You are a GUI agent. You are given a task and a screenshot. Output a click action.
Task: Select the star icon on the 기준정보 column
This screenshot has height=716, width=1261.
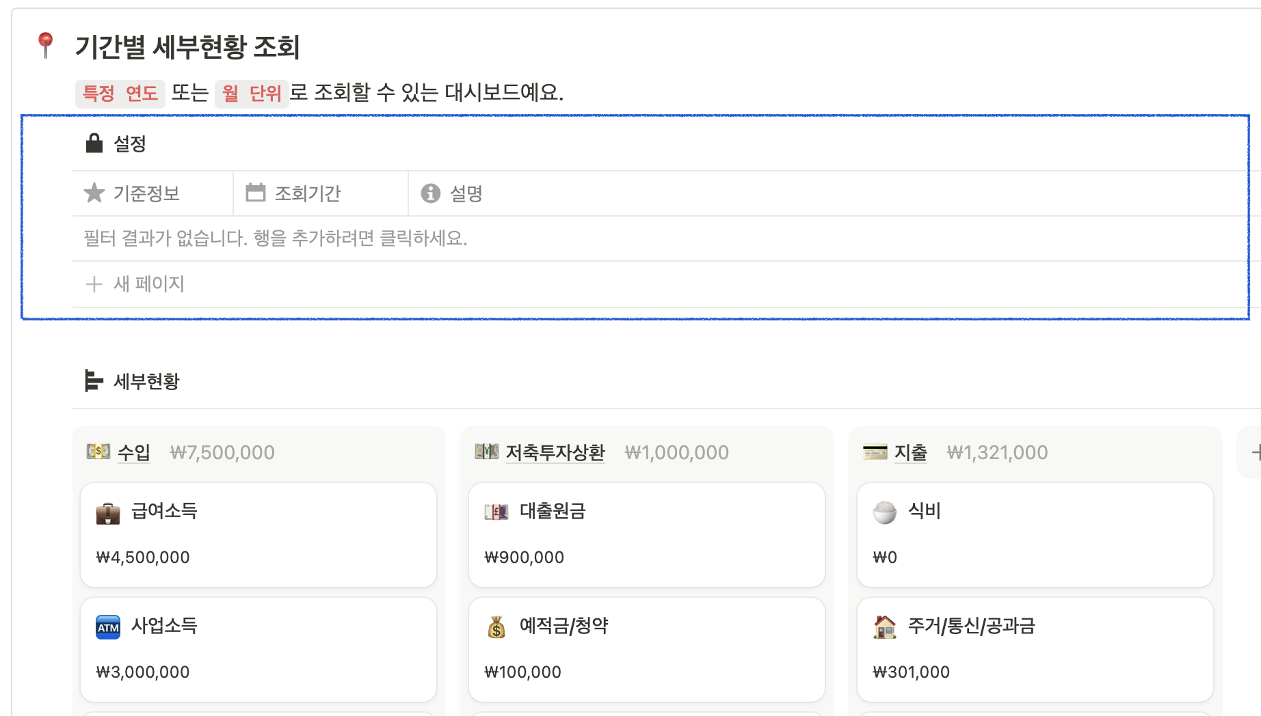coord(94,193)
